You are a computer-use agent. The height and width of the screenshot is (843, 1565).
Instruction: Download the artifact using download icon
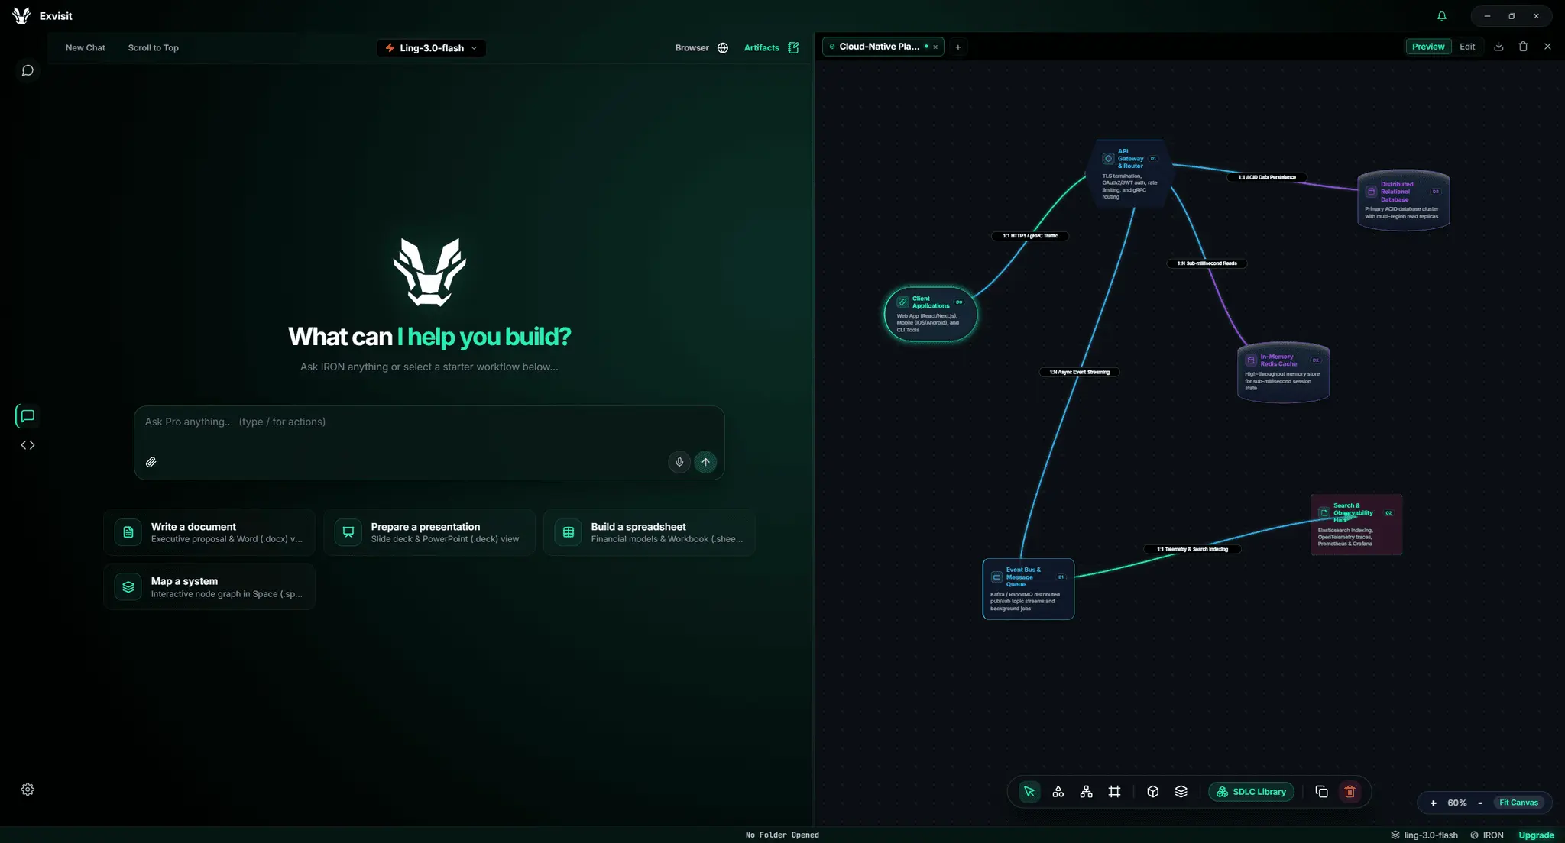click(x=1499, y=47)
